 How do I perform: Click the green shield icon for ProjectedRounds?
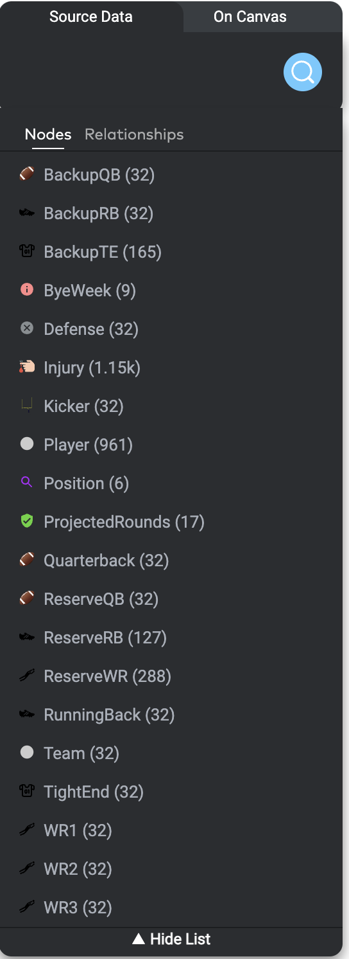[x=27, y=521]
